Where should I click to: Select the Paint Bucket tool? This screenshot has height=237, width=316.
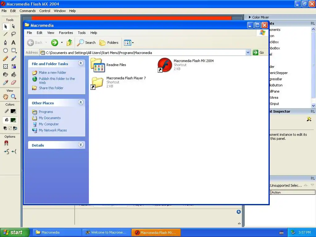click(x=14, y=75)
